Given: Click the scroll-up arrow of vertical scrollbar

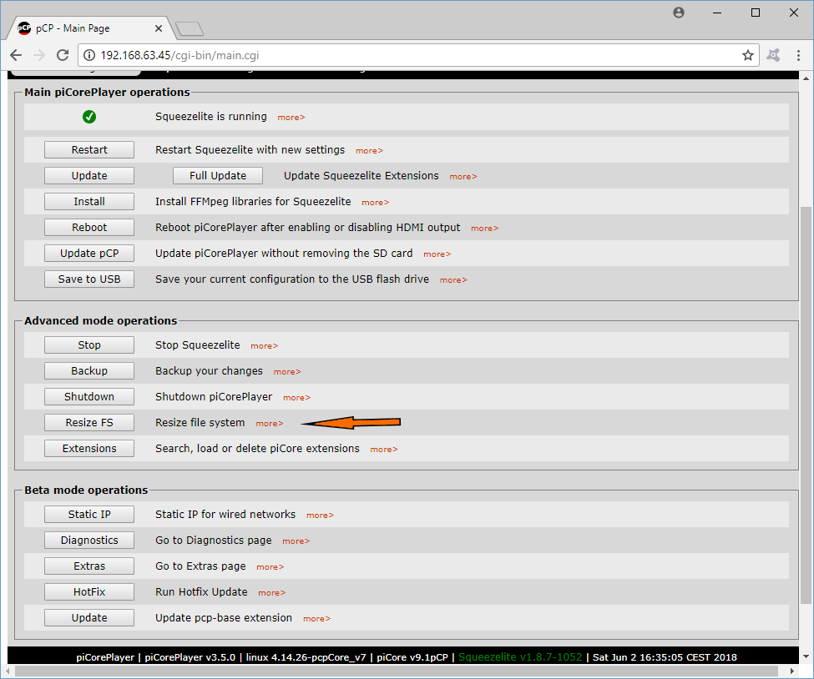Looking at the screenshot, I should tap(805, 78).
